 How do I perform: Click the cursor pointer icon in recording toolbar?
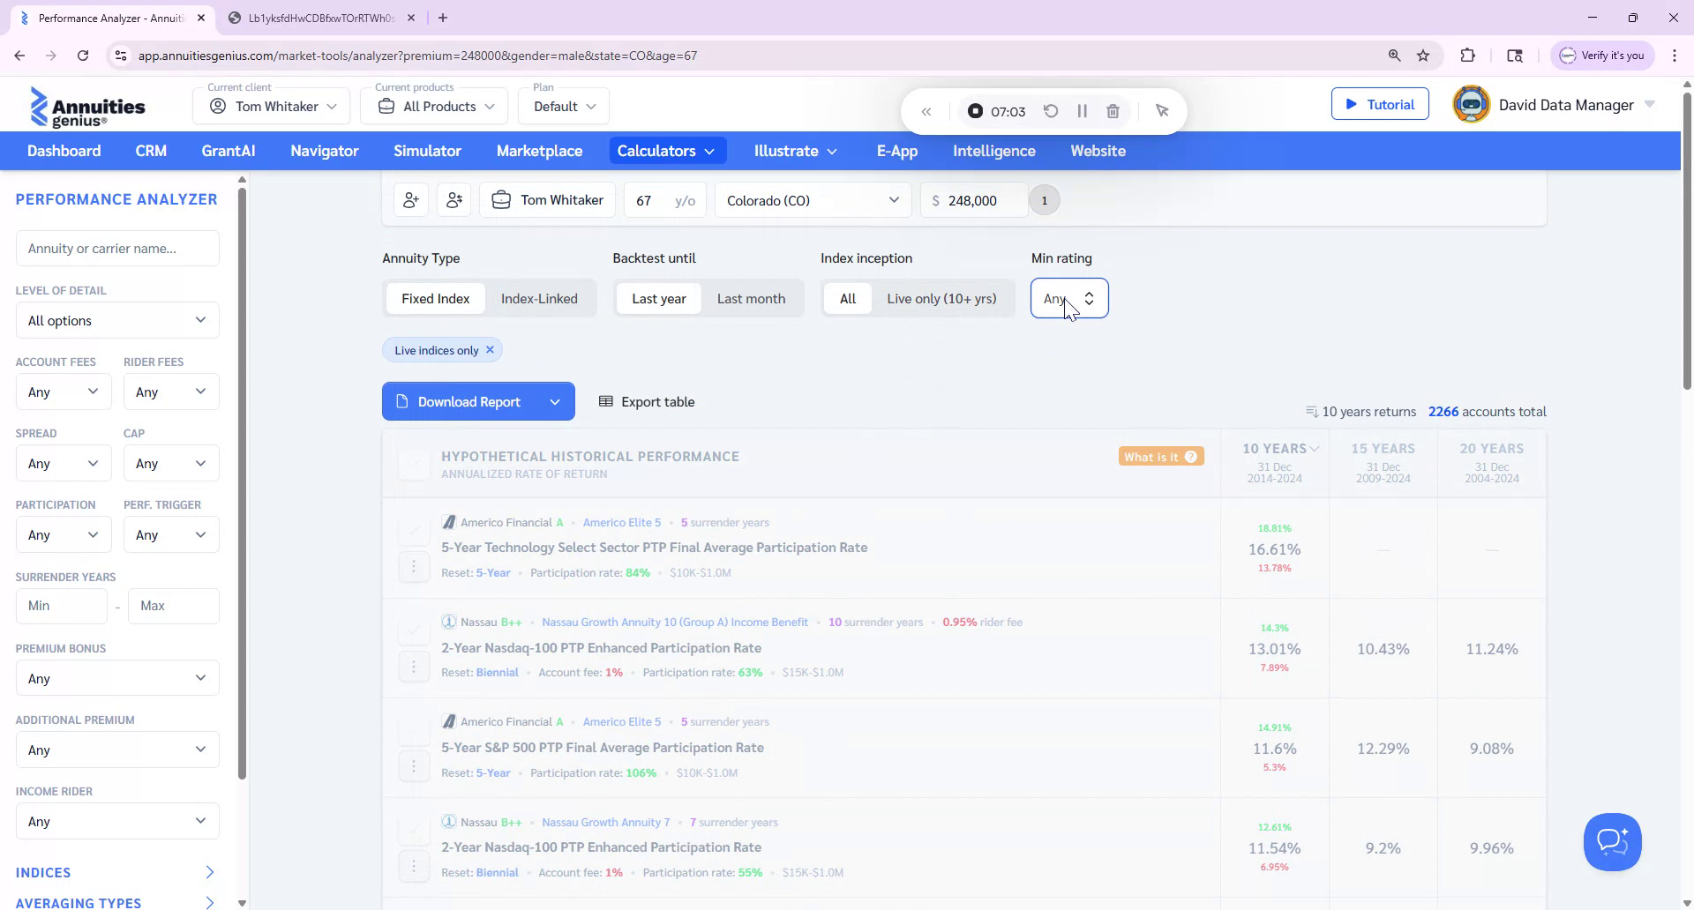1162,111
